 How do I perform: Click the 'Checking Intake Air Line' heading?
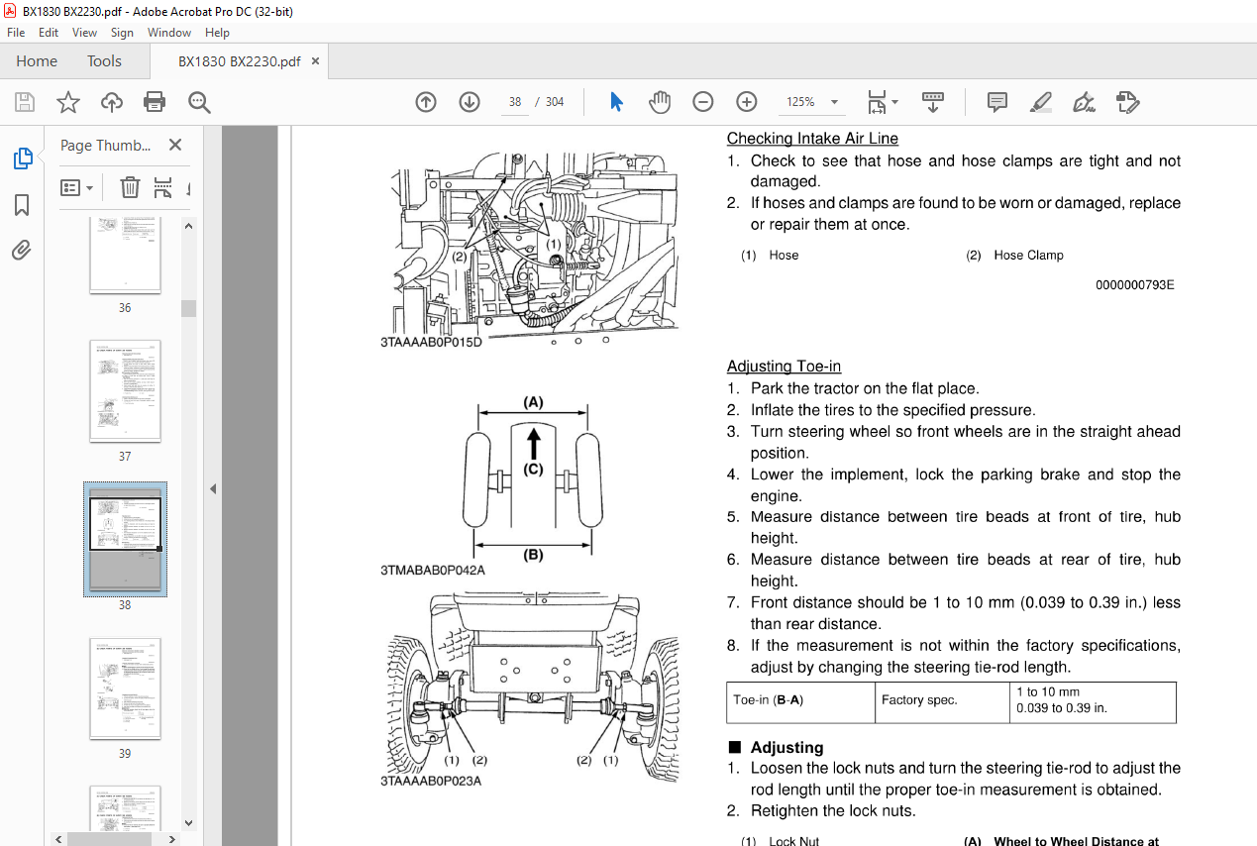[x=812, y=139]
